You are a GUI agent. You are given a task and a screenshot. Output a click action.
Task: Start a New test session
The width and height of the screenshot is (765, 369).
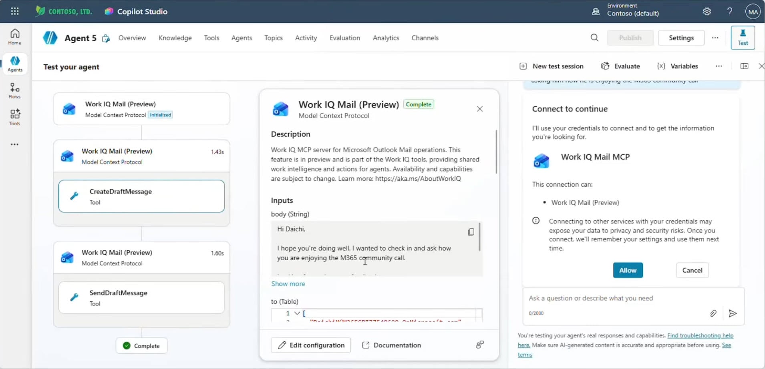pos(552,66)
